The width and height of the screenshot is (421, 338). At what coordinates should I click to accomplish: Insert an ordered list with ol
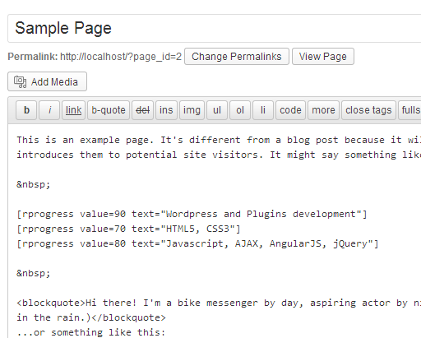(240, 110)
